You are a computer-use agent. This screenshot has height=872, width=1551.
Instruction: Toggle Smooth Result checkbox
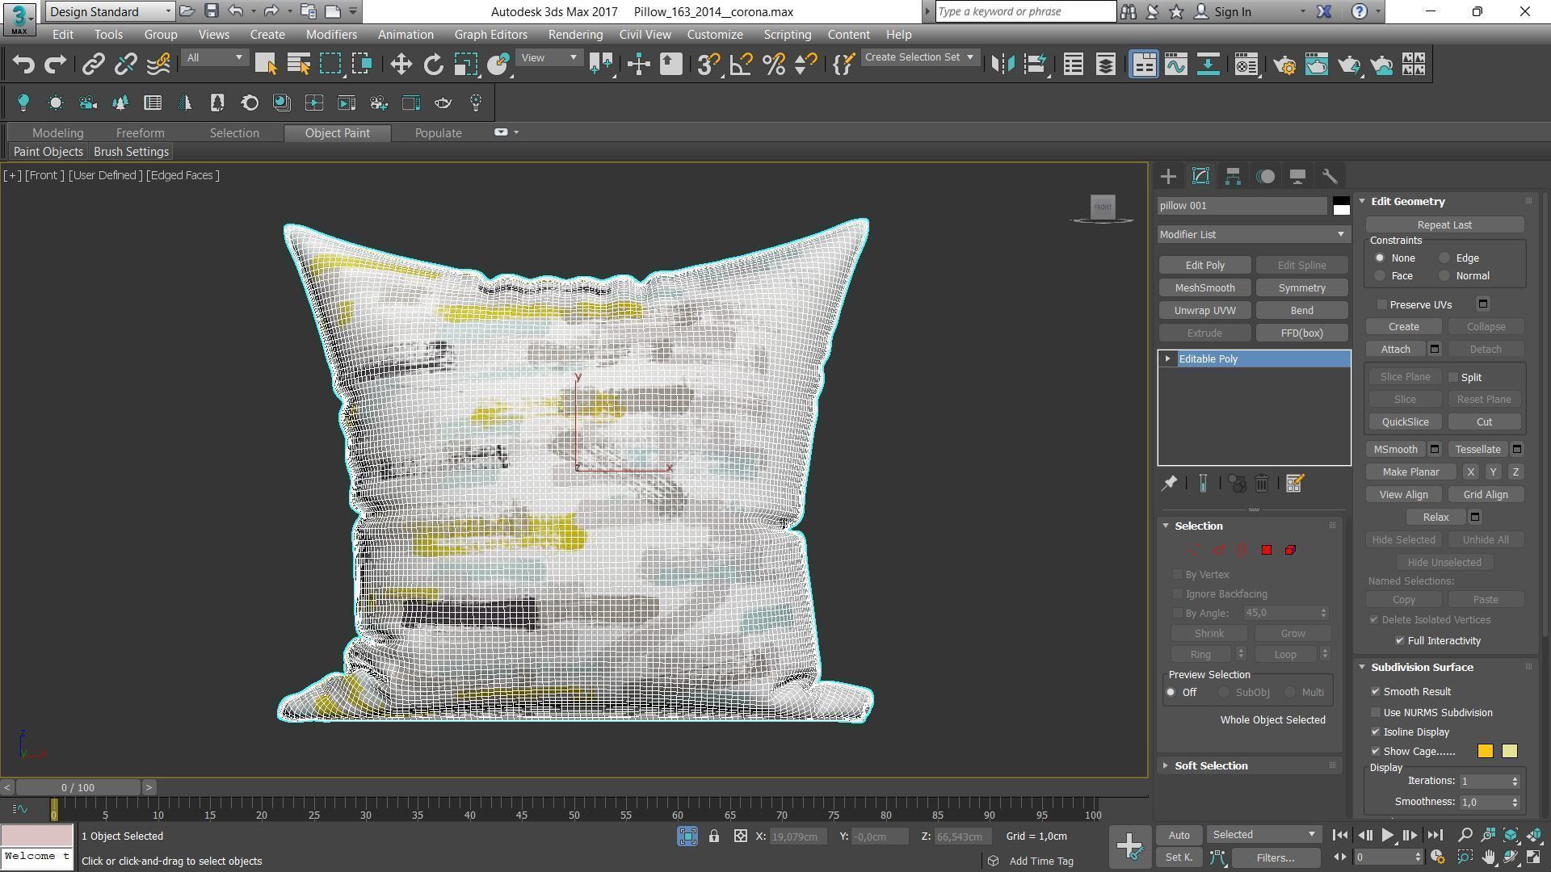(x=1376, y=691)
